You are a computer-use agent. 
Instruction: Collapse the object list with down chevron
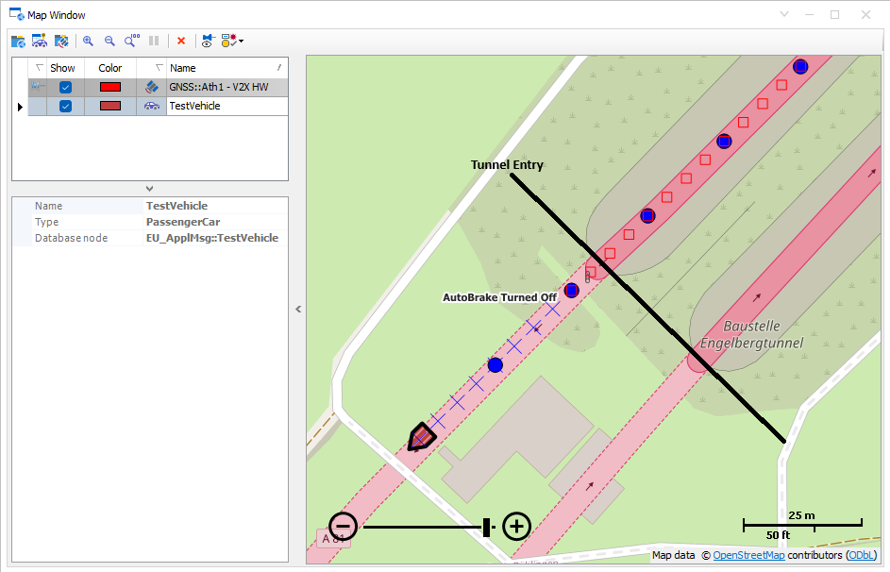coord(149,189)
